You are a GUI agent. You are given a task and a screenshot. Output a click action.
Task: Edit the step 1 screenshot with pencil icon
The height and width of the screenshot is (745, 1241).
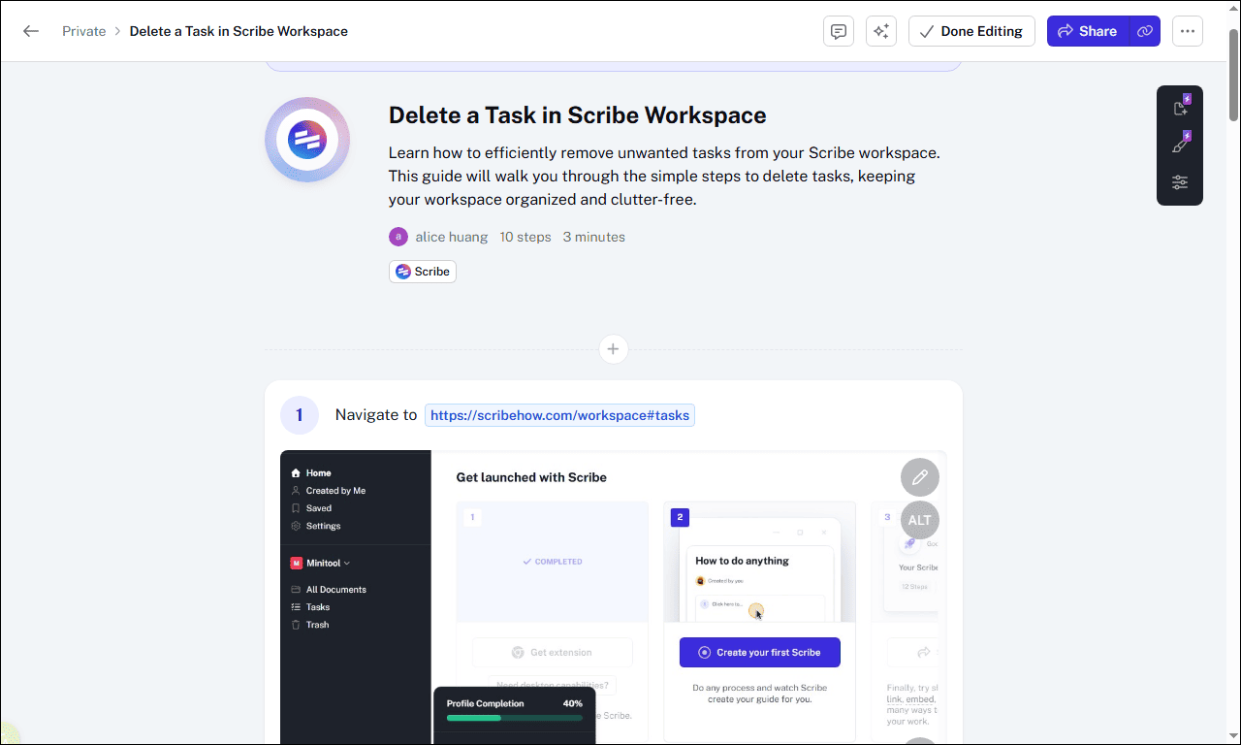(x=920, y=477)
